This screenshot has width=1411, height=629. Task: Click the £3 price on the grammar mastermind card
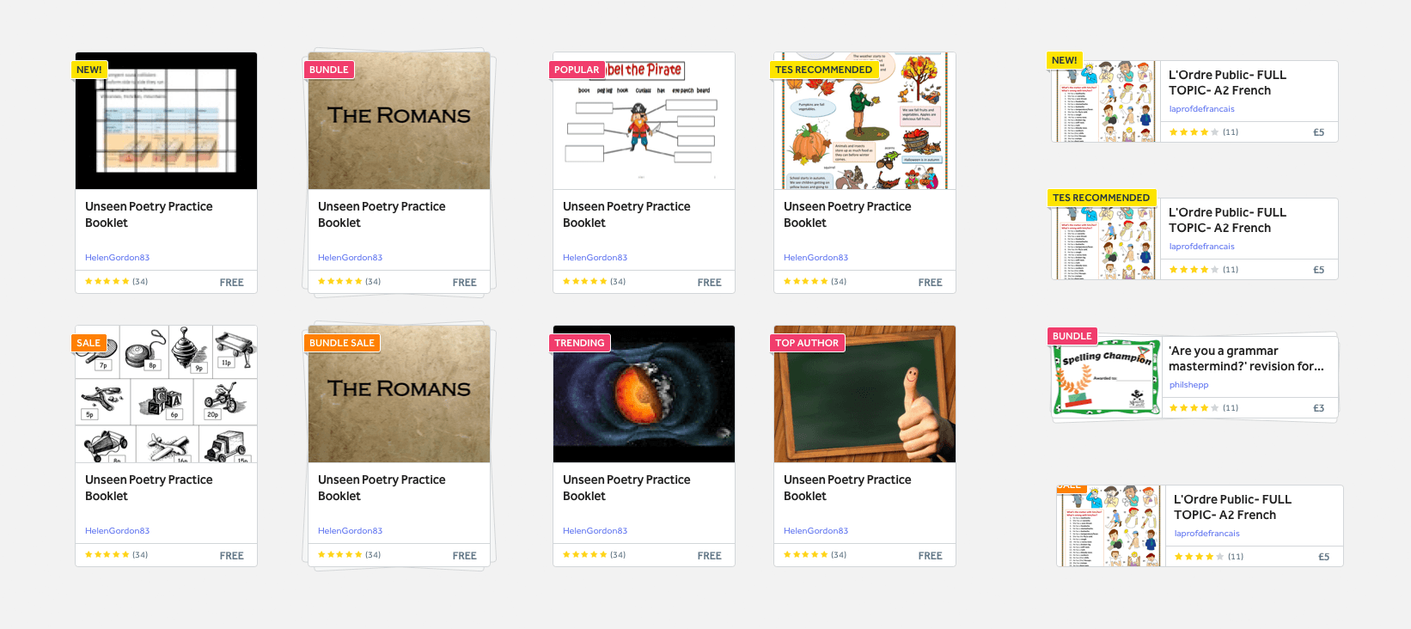pos(1318,408)
